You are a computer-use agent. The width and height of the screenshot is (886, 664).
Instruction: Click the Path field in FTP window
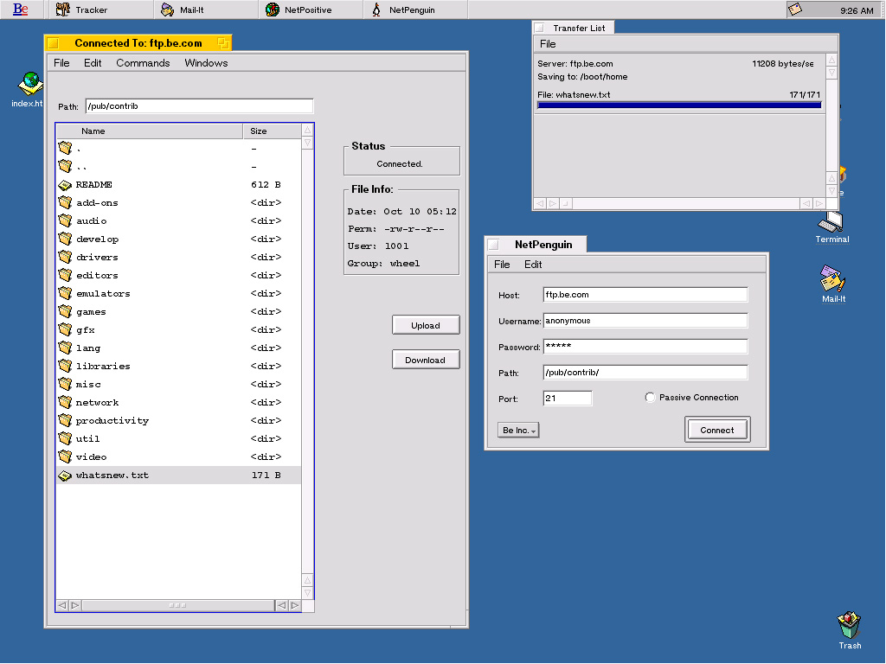tap(200, 106)
